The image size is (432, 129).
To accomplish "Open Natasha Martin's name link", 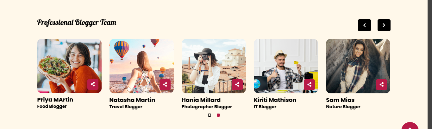I will coord(132,100).
